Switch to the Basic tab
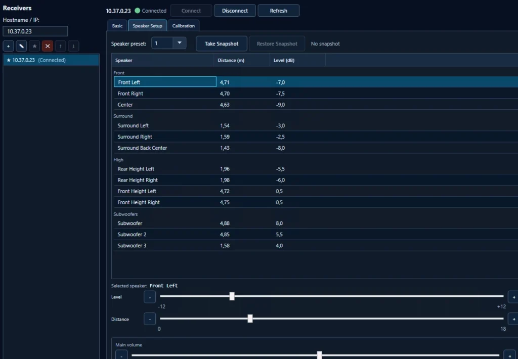This screenshot has width=518, height=359. [x=117, y=26]
